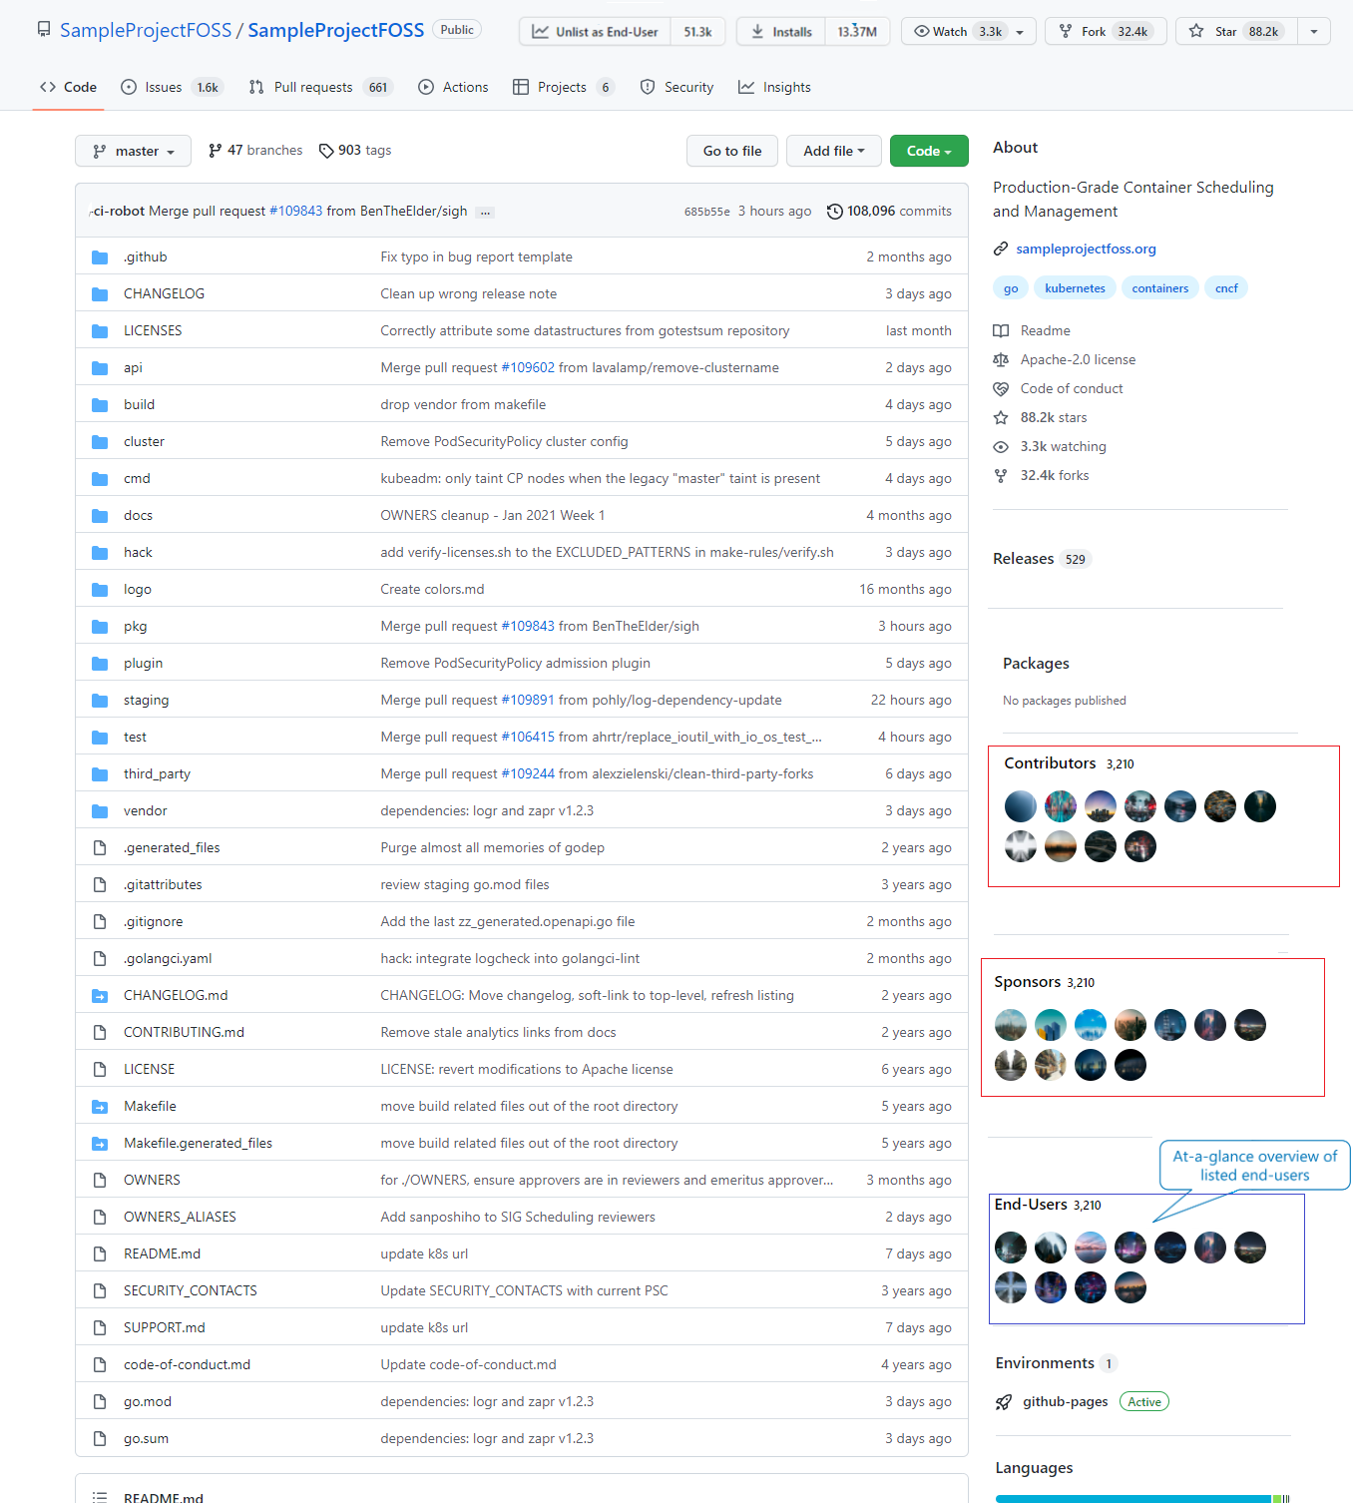Expand the Watch options dropdown arrow
The height and width of the screenshot is (1503, 1353).
coord(1020,32)
